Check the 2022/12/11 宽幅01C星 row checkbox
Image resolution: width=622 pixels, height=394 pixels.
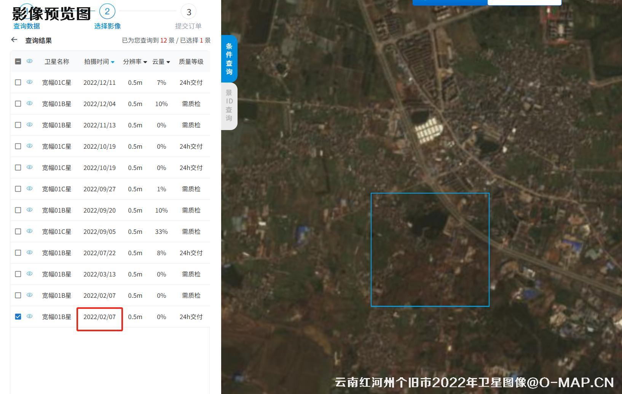[18, 82]
